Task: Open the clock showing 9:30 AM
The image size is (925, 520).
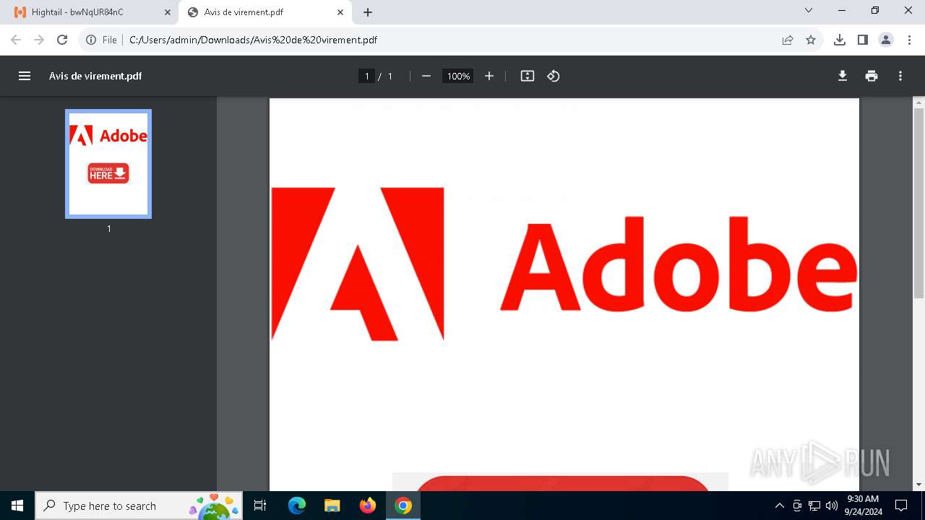Action: click(863, 506)
